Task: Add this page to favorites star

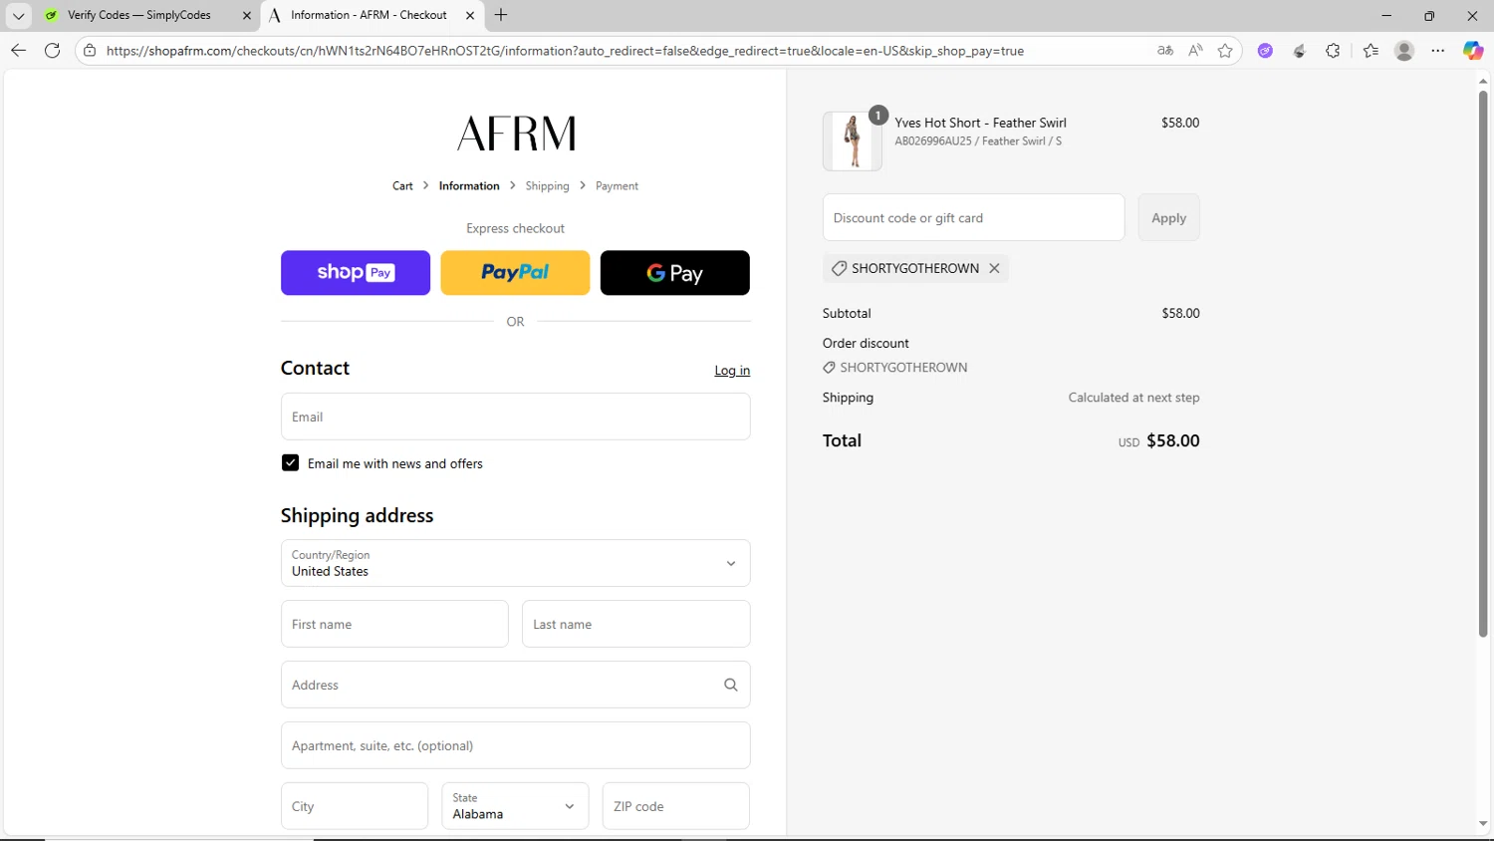Action: [x=1225, y=51]
